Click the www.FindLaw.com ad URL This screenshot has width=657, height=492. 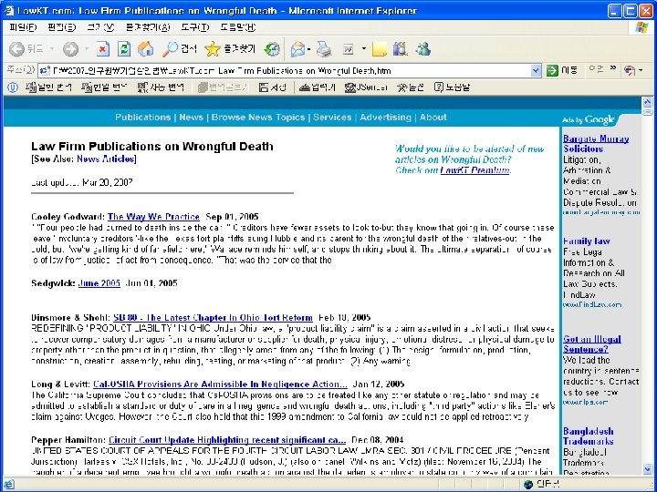click(592, 304)
